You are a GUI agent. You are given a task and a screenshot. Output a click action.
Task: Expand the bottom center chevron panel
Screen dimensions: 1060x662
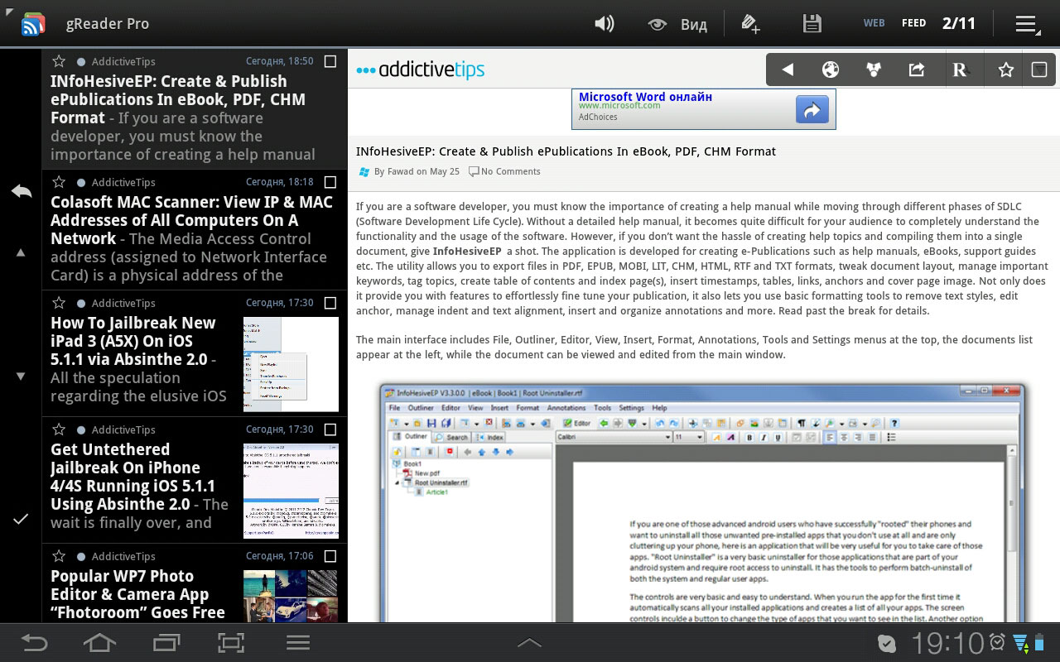pyautogui.click(x=529, y=643)
